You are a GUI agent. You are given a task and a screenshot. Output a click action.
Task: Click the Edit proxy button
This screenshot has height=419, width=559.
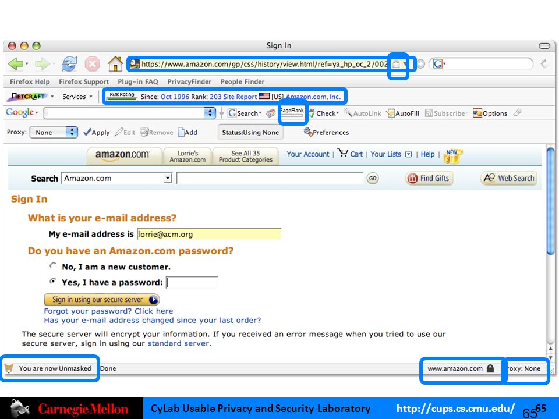[x=125, y=132]
